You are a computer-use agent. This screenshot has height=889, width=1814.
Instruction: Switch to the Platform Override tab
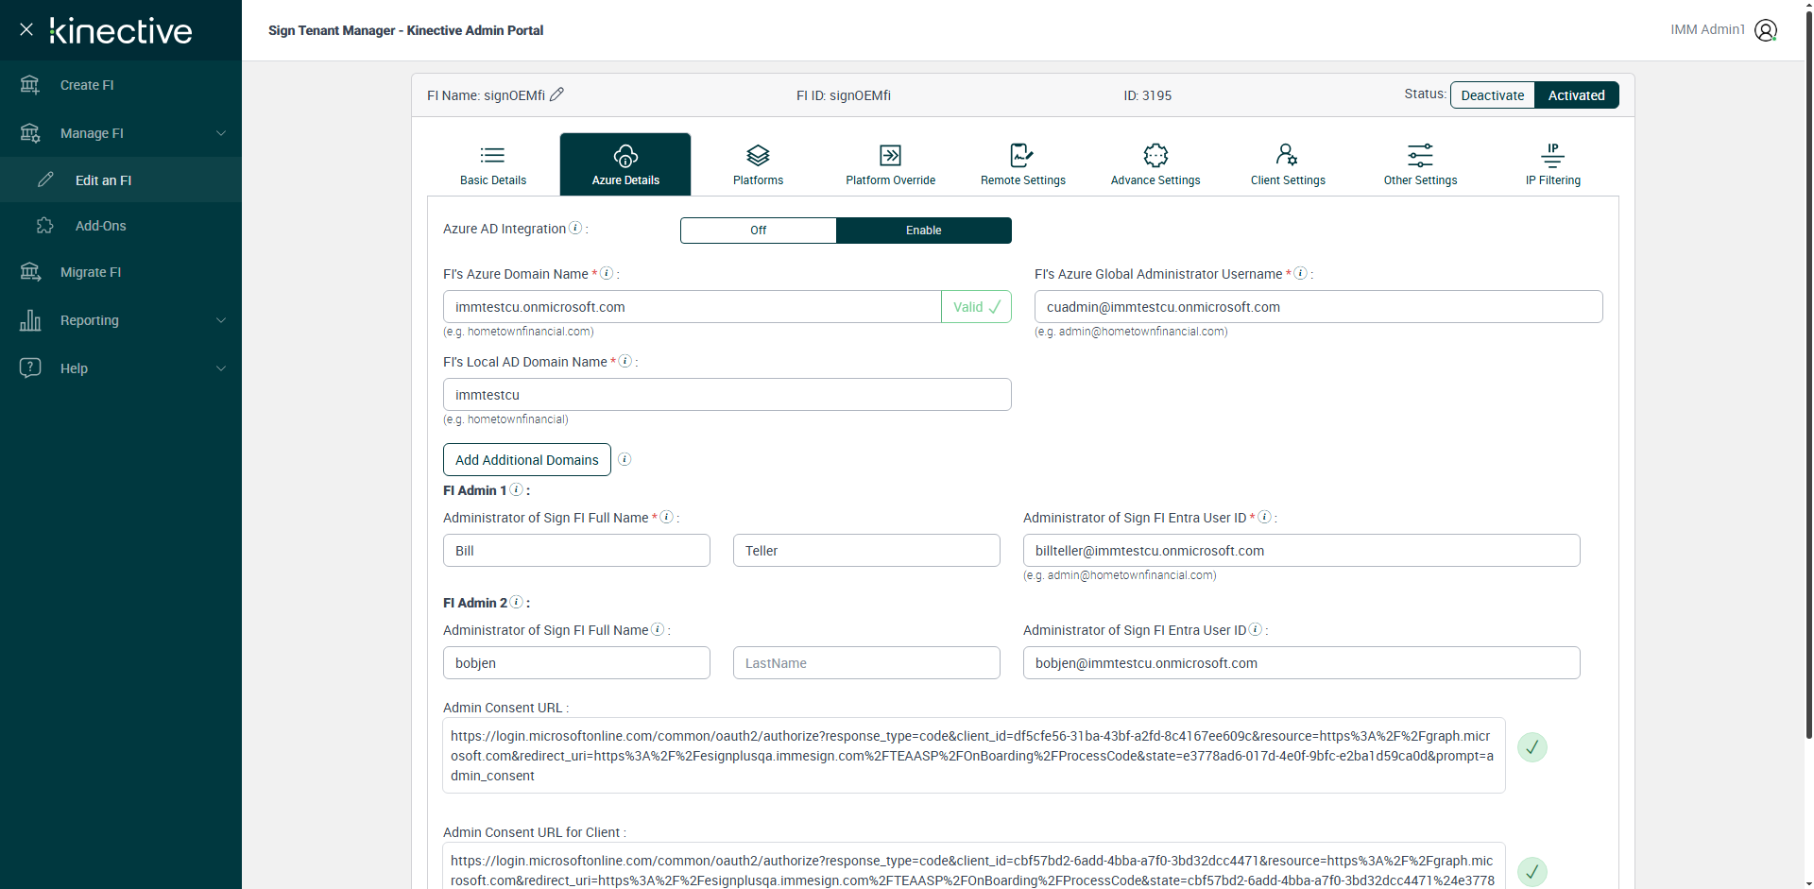coord(890,164)
